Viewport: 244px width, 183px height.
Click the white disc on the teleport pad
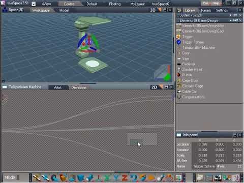point(93,64)
